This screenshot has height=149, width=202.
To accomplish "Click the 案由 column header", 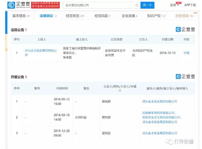I will [86, 88].
